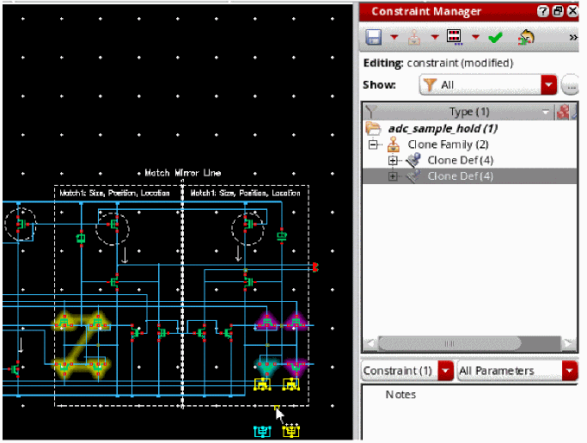The image size is (587, 443).
Task: Open the save icon dropdown arrow
Action: coord(394,37)
